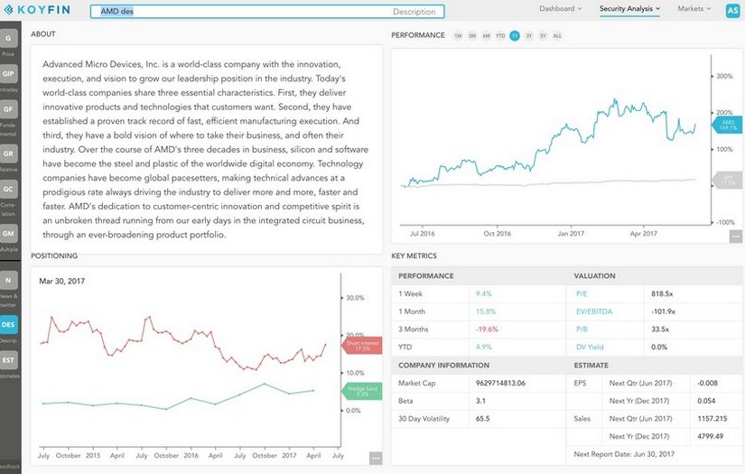This screenshot has height=474, width=745.
Task: Click the Short interest chart label
Action: 362,344
